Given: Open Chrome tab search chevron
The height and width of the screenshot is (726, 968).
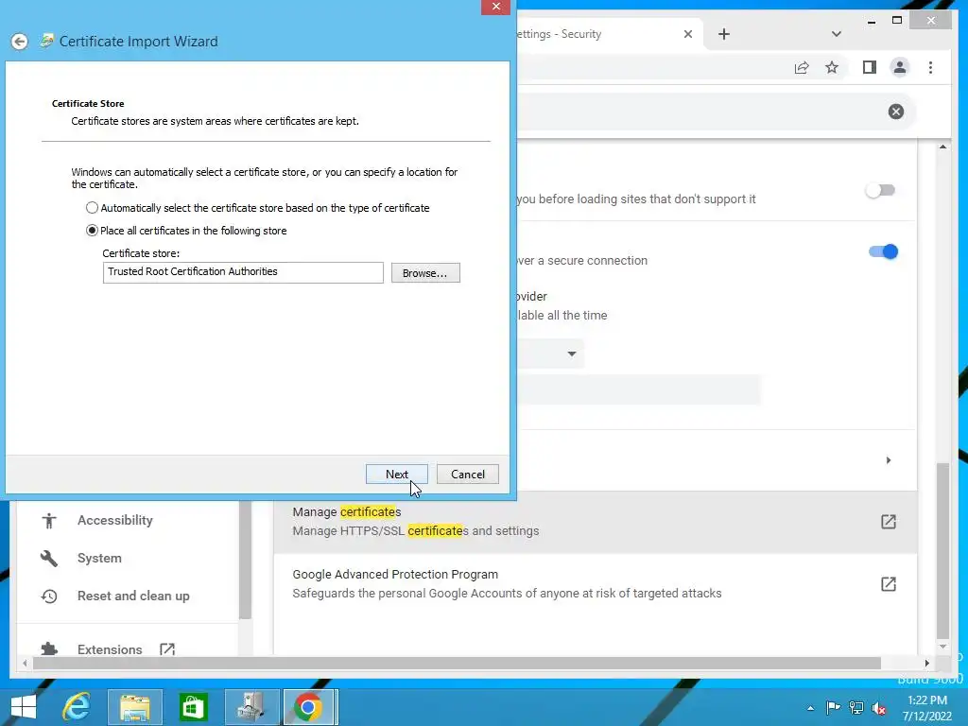Looking at the screenshot, I should click(837, 34).
